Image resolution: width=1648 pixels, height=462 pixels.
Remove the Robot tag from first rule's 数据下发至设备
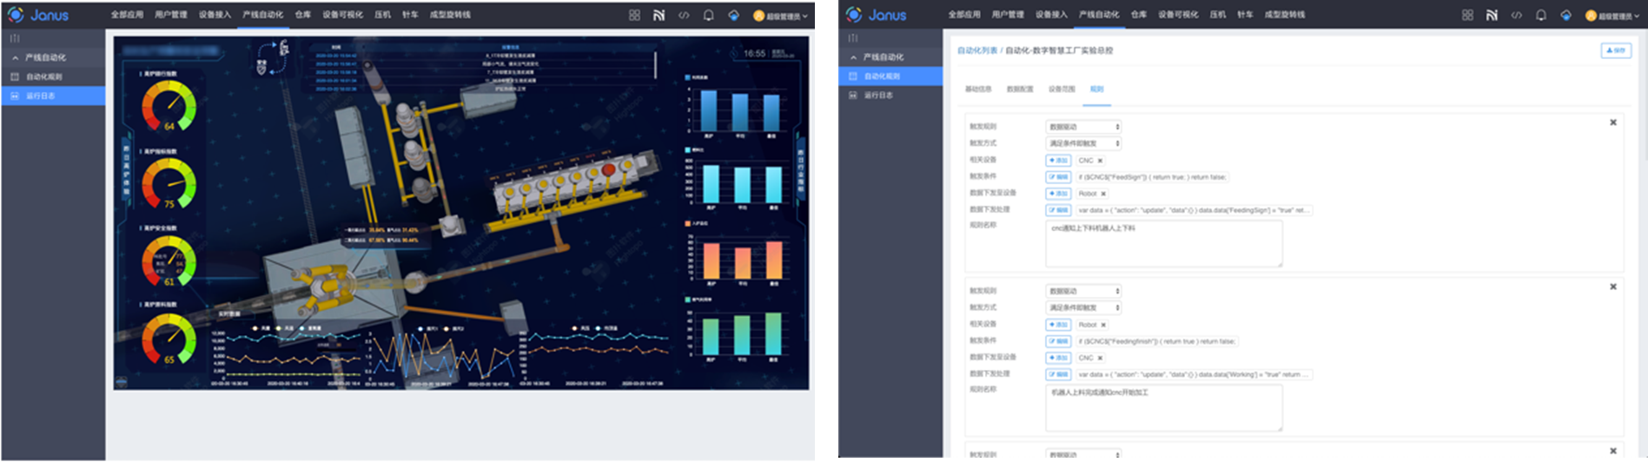click(x=1103, y=194)
